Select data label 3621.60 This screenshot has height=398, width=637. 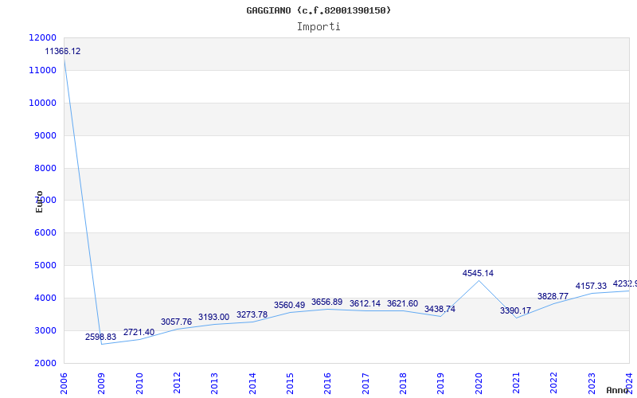click(402, 303)
